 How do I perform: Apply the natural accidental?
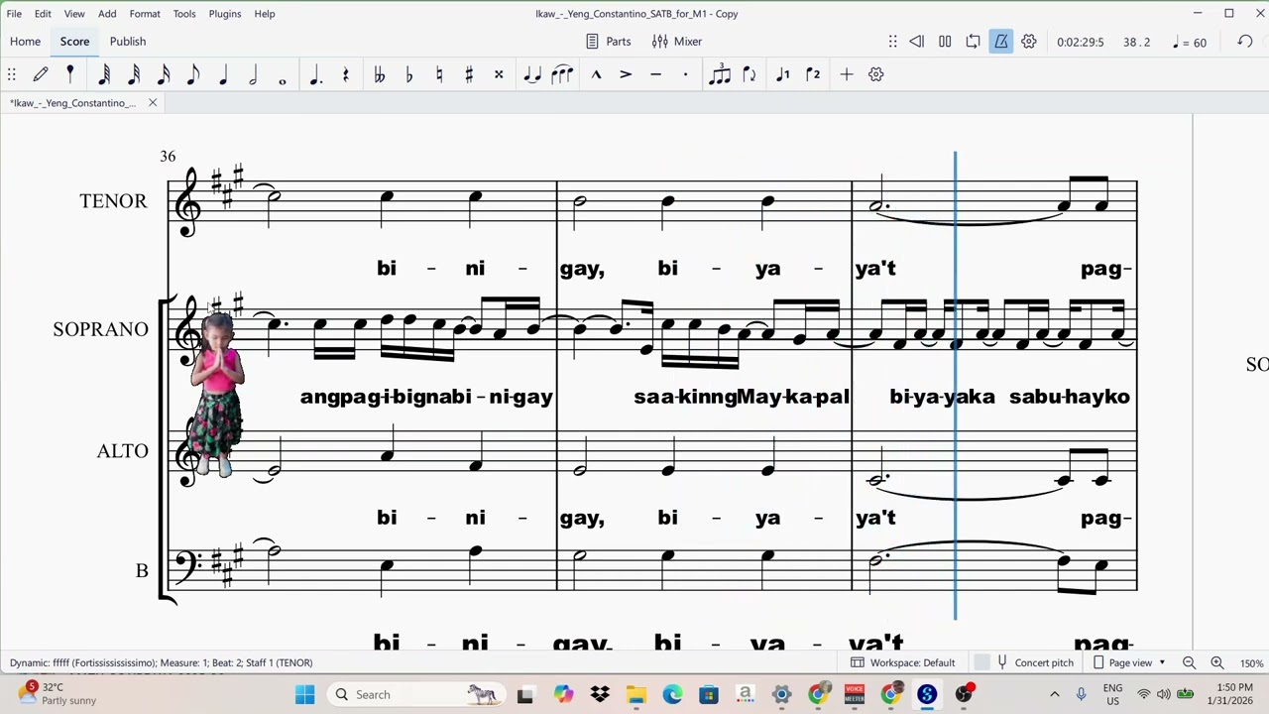click(x=439, y=74)
